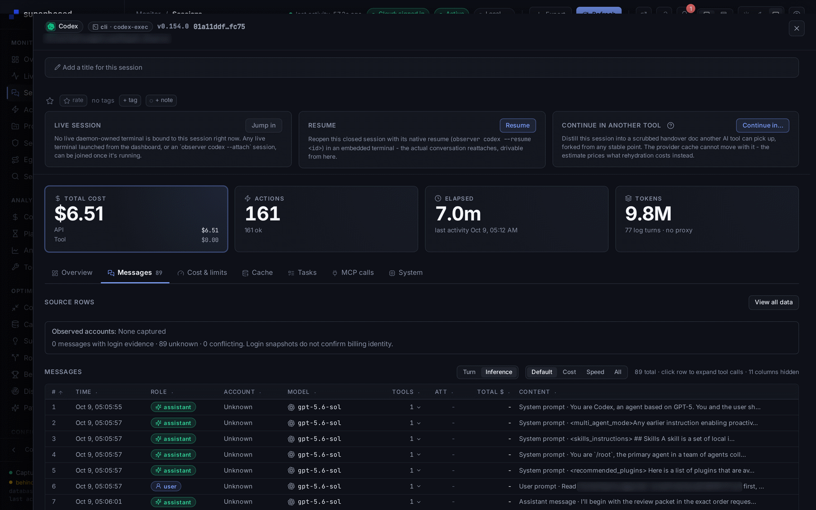The height and width of the screenshot is (510, 816).
Task: Click the Elapsed 7.0m card
Action: pos(517,219)
